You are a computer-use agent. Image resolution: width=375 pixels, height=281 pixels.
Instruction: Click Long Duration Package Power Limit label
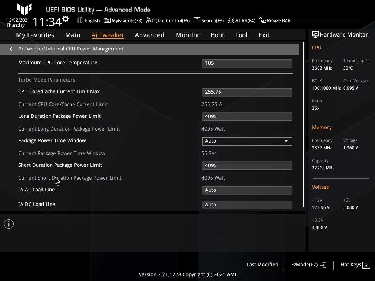(x=59, y=116)
